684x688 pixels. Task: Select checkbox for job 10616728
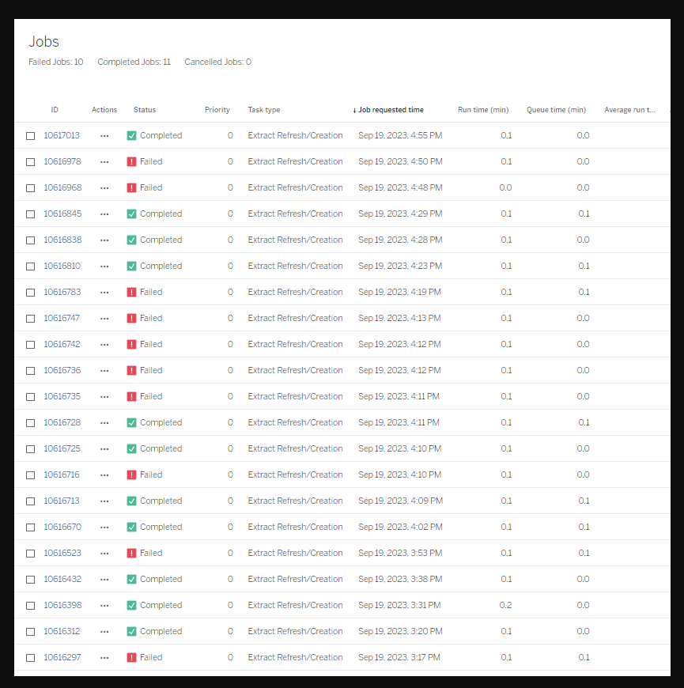click(x=30, y=423)
